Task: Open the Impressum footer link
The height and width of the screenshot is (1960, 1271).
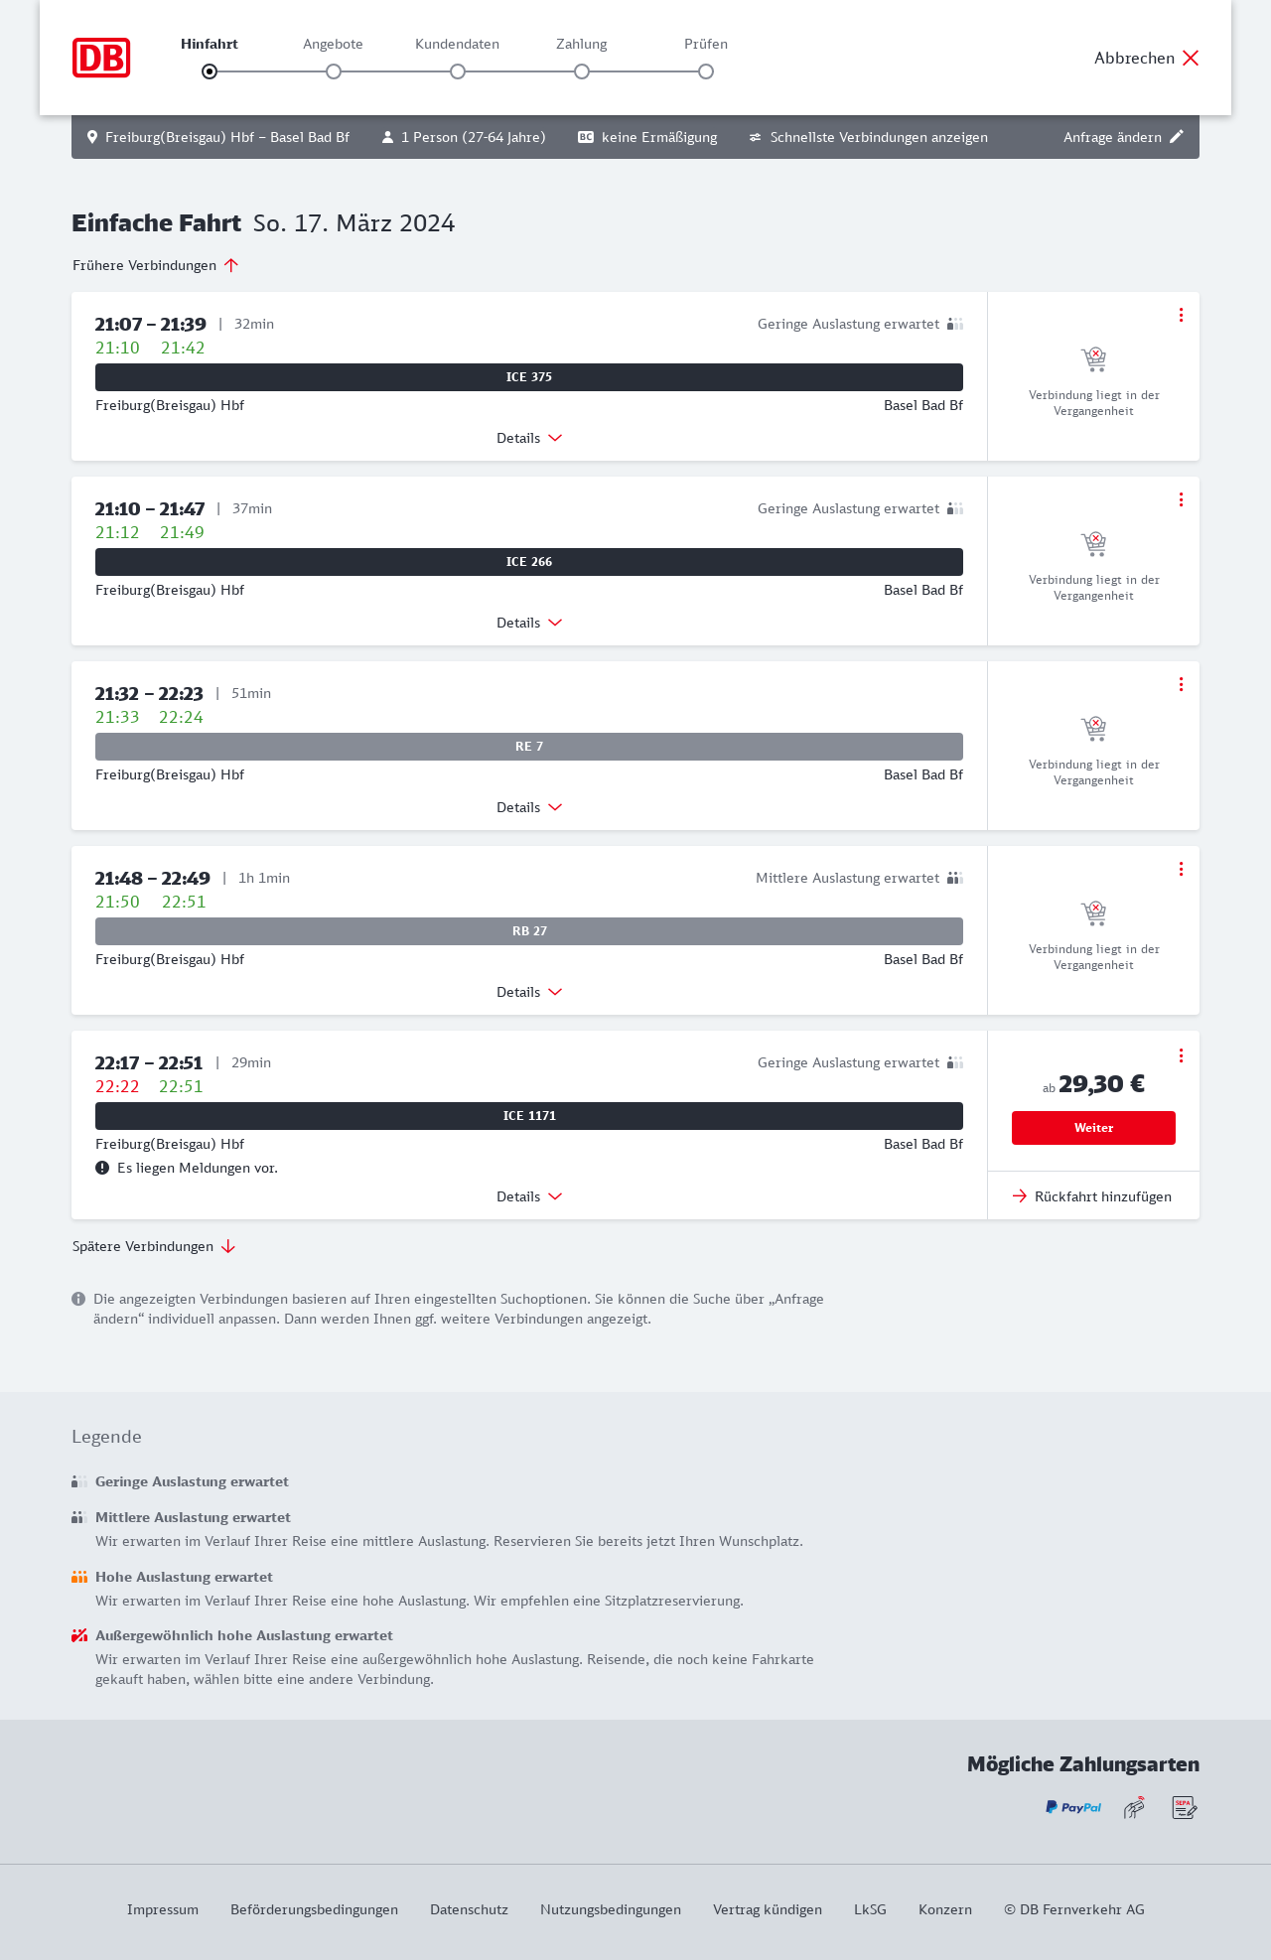Action: (163, 1909)
